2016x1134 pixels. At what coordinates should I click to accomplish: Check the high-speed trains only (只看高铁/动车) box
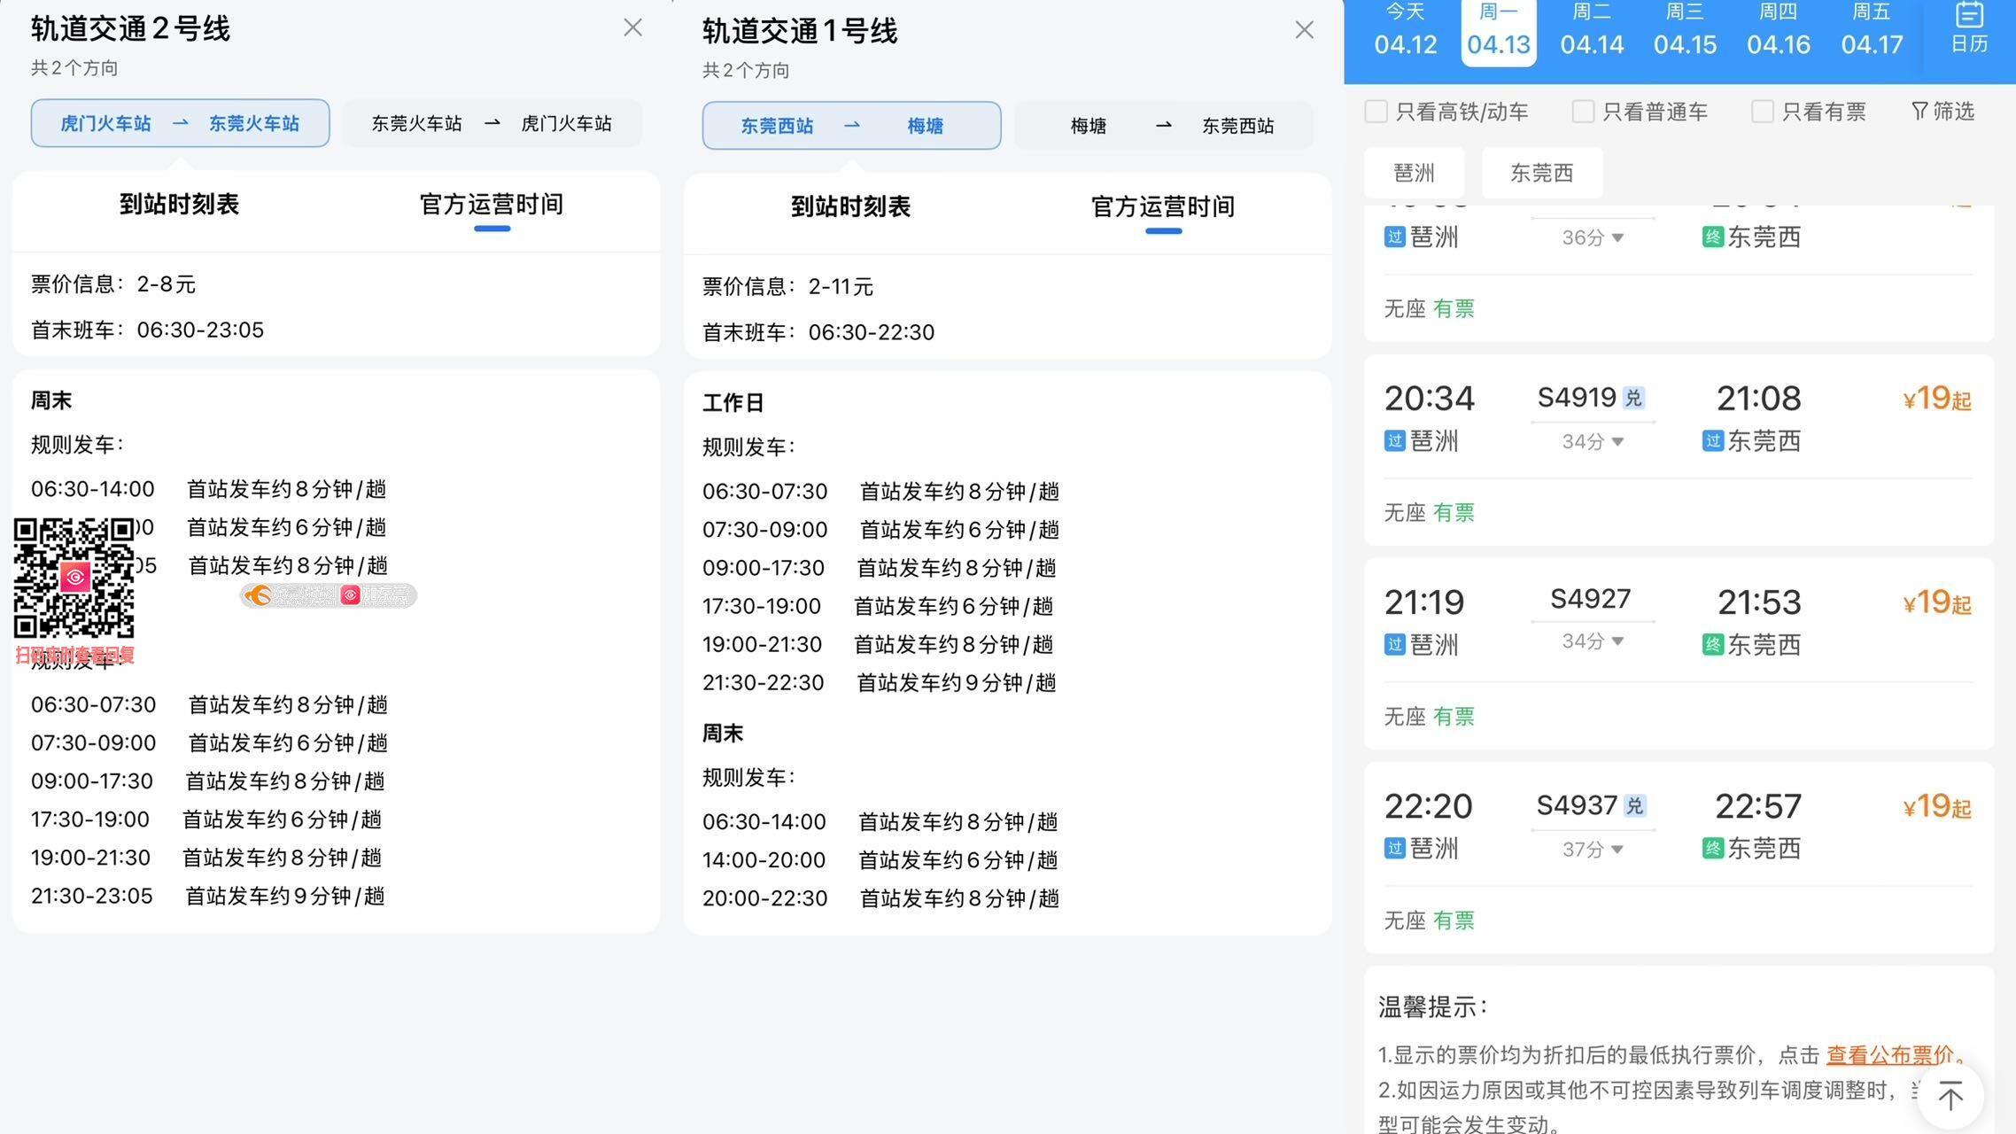(1376, 112)
